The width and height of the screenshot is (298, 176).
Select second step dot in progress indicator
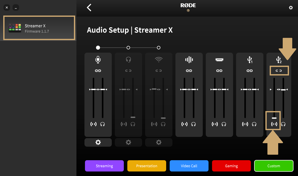[128, 48]
